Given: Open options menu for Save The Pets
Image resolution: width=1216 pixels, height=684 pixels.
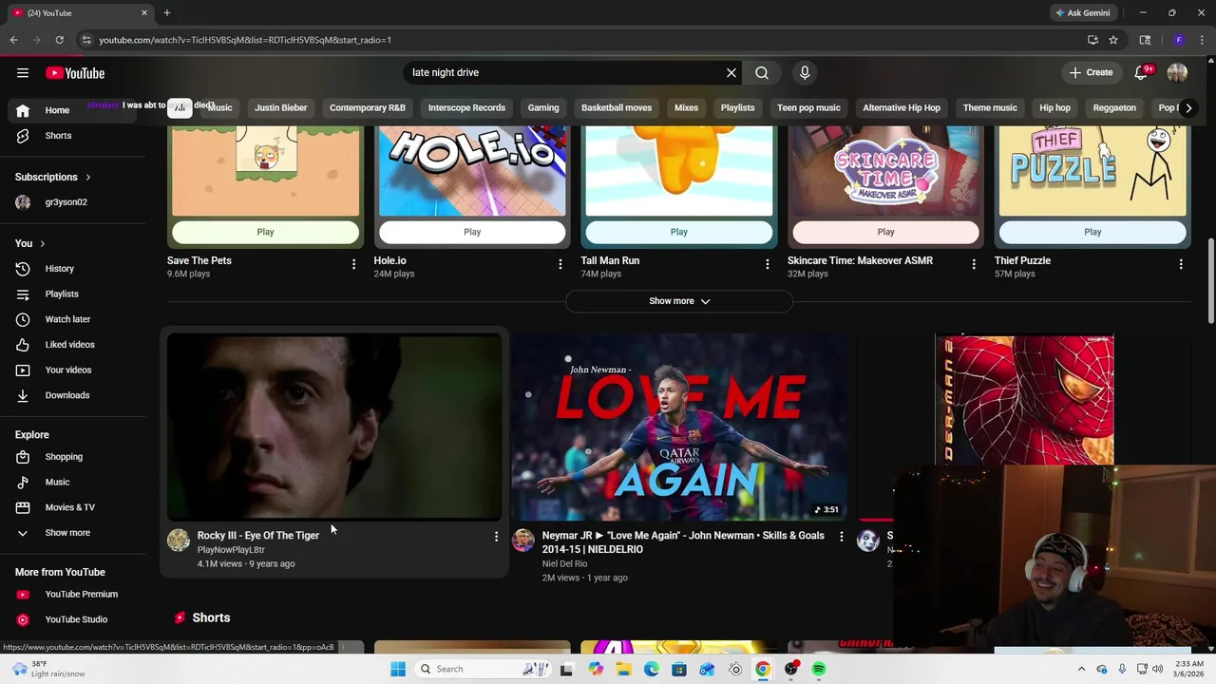Looking at the screenshot, I should tap(353, 264).
